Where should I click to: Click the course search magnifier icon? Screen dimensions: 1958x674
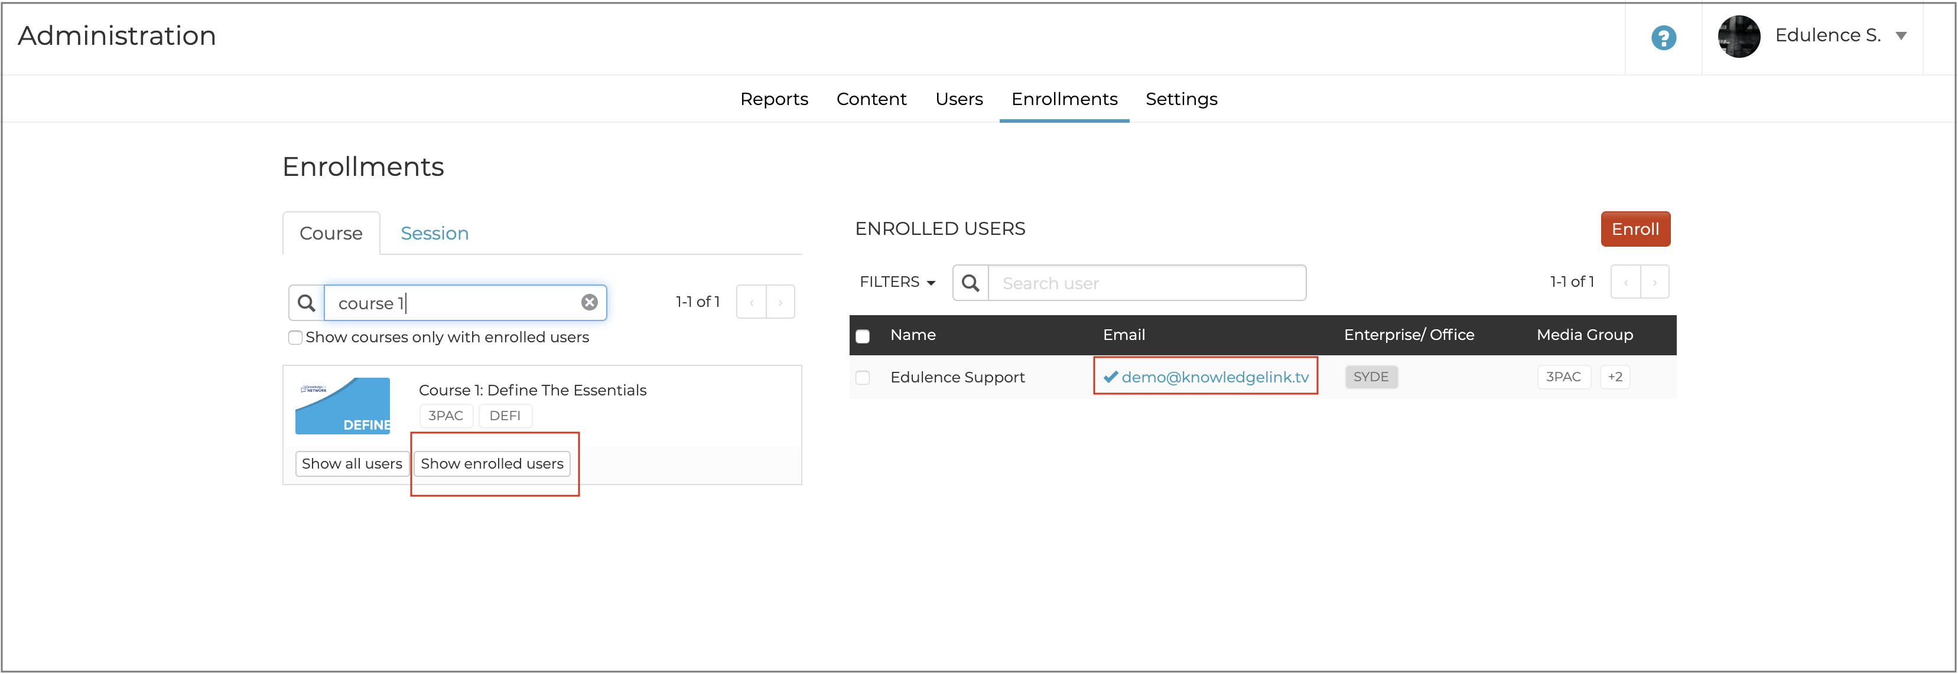pyautogui.click(x=306, y=302)
